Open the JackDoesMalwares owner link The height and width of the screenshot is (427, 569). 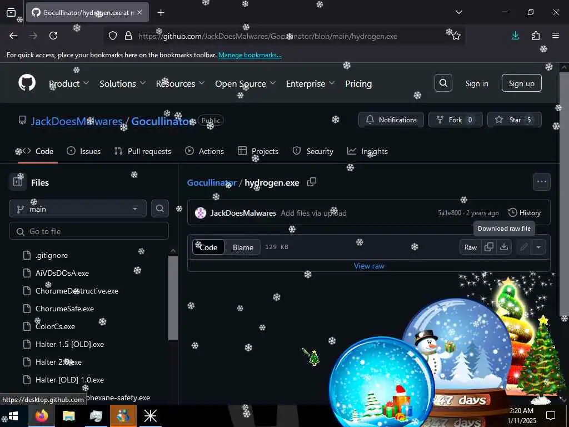77,121
